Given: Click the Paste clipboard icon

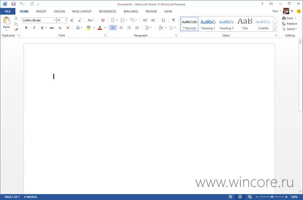Looking at the screenshot, I should point(6,21).
